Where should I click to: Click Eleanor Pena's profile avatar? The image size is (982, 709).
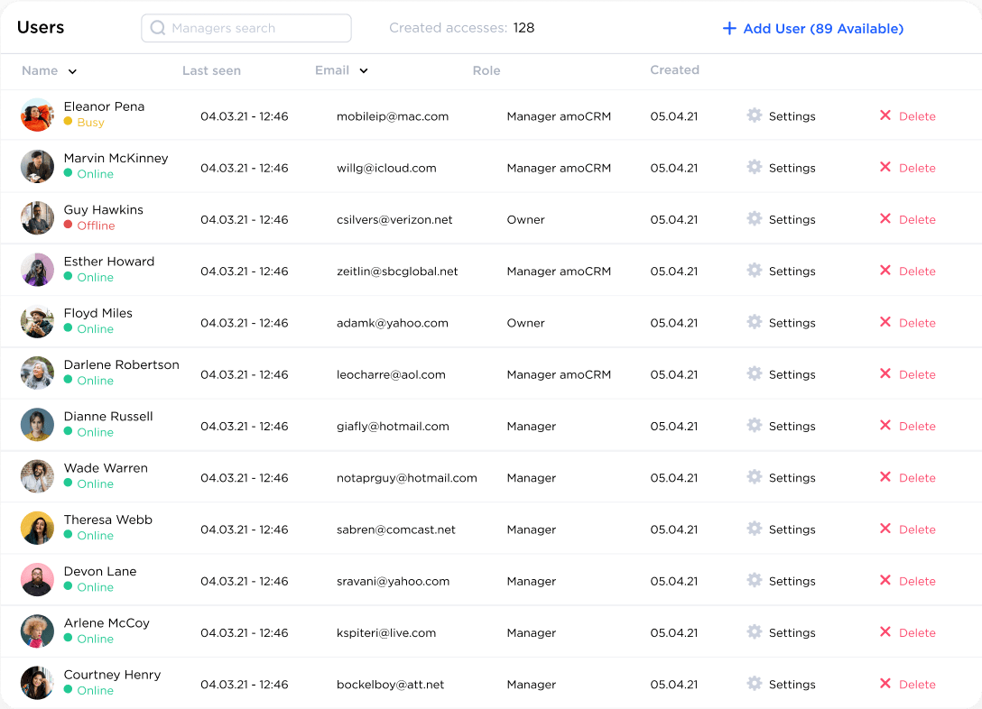click(x=37, y=115)
